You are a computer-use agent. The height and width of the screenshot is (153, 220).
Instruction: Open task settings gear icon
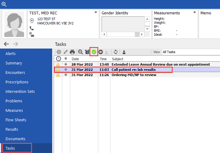59,52
